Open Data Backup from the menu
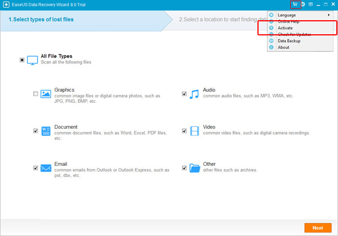The width and height of the screenshot is (338, 236). pyautogui.click(x=300, y=40)
